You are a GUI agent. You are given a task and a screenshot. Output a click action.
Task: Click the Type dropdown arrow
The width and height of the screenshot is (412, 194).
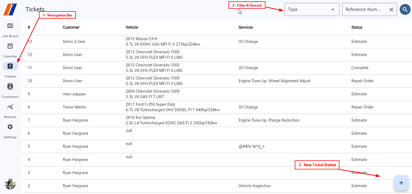[x=333, y=10]
